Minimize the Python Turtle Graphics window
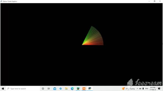The height and width of the screenshot is (91, 163). [x=149, y=1]
